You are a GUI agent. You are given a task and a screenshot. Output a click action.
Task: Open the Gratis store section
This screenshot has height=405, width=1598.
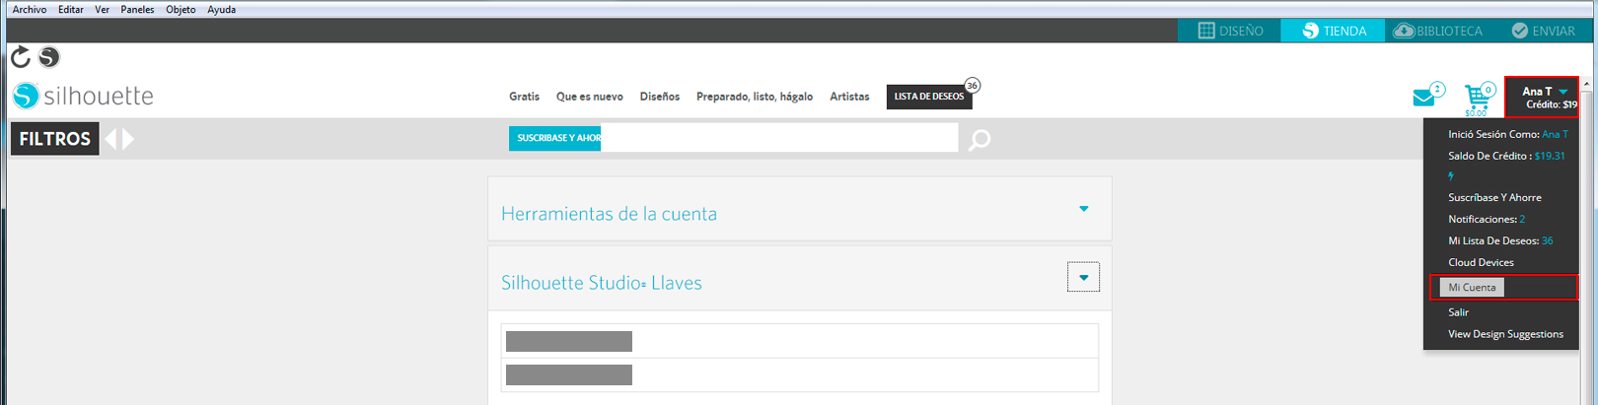524,97
